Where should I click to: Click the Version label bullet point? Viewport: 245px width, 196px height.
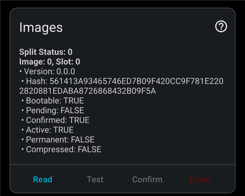[x=20, y=71]
